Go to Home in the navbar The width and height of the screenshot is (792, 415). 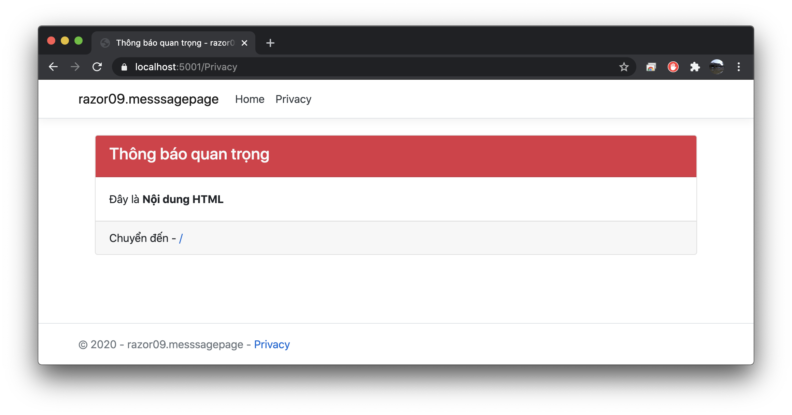[250, 99]
